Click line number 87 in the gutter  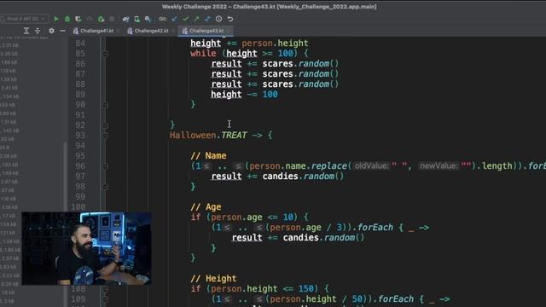coord(79,74)
